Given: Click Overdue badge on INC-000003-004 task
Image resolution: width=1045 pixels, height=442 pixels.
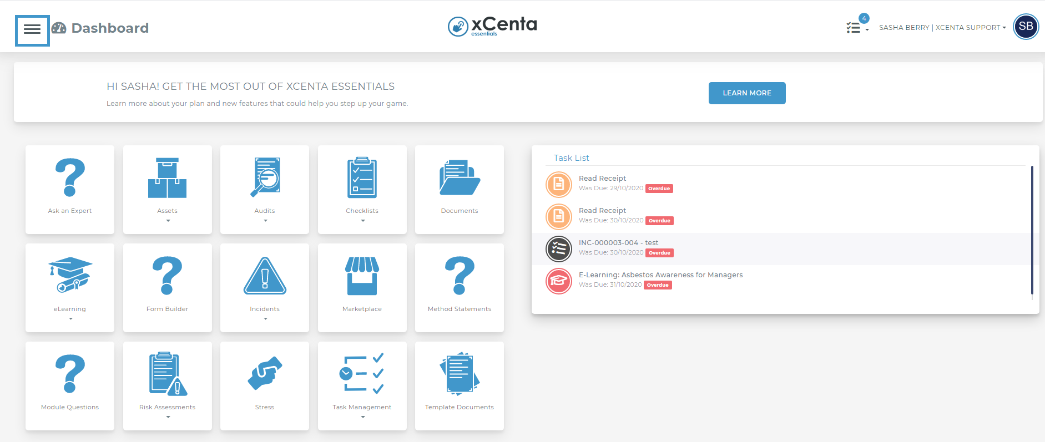Looking at the screenshot, I should 659,253.
